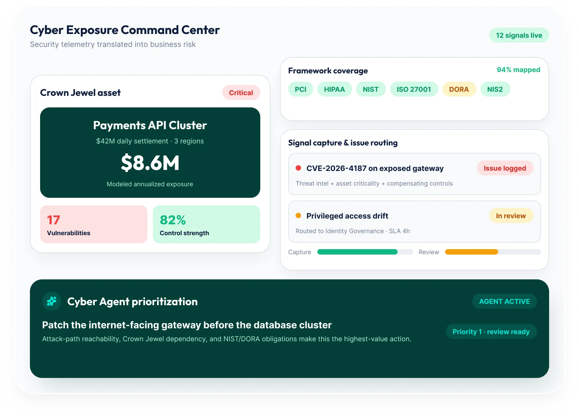
Task: Click the Signal capture & issue routing heading
Action: pyautogui.click(x=343, y=143)
